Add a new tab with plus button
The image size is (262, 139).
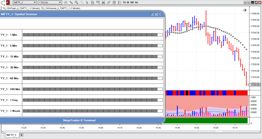point(22,135)
